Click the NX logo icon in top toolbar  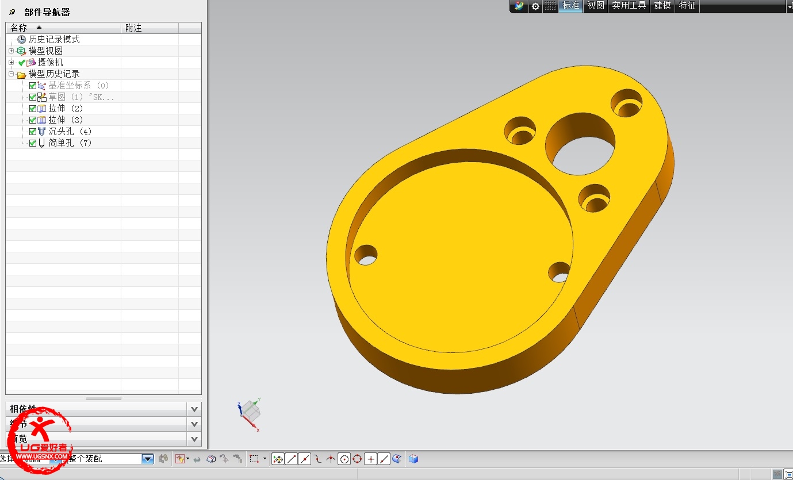(519, 6)
